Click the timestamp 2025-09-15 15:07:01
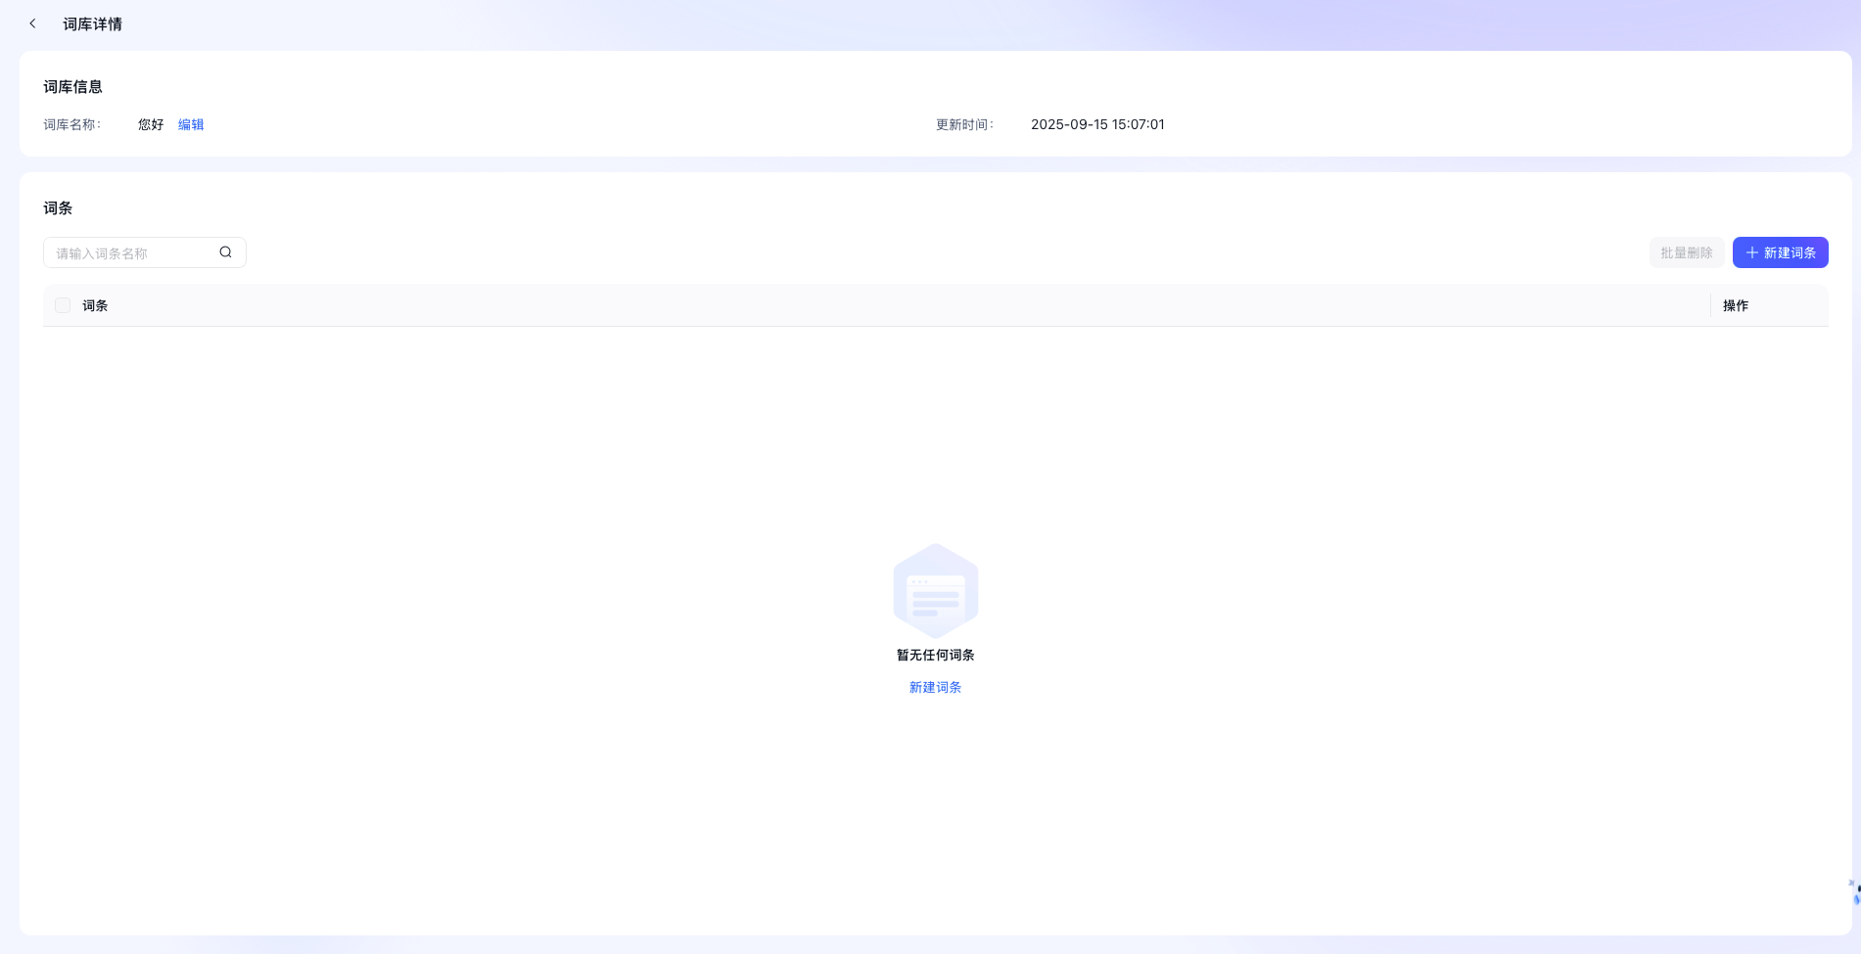Image resolution: width=1861 pixels, height=954 pixels. tap(1096, 124)
